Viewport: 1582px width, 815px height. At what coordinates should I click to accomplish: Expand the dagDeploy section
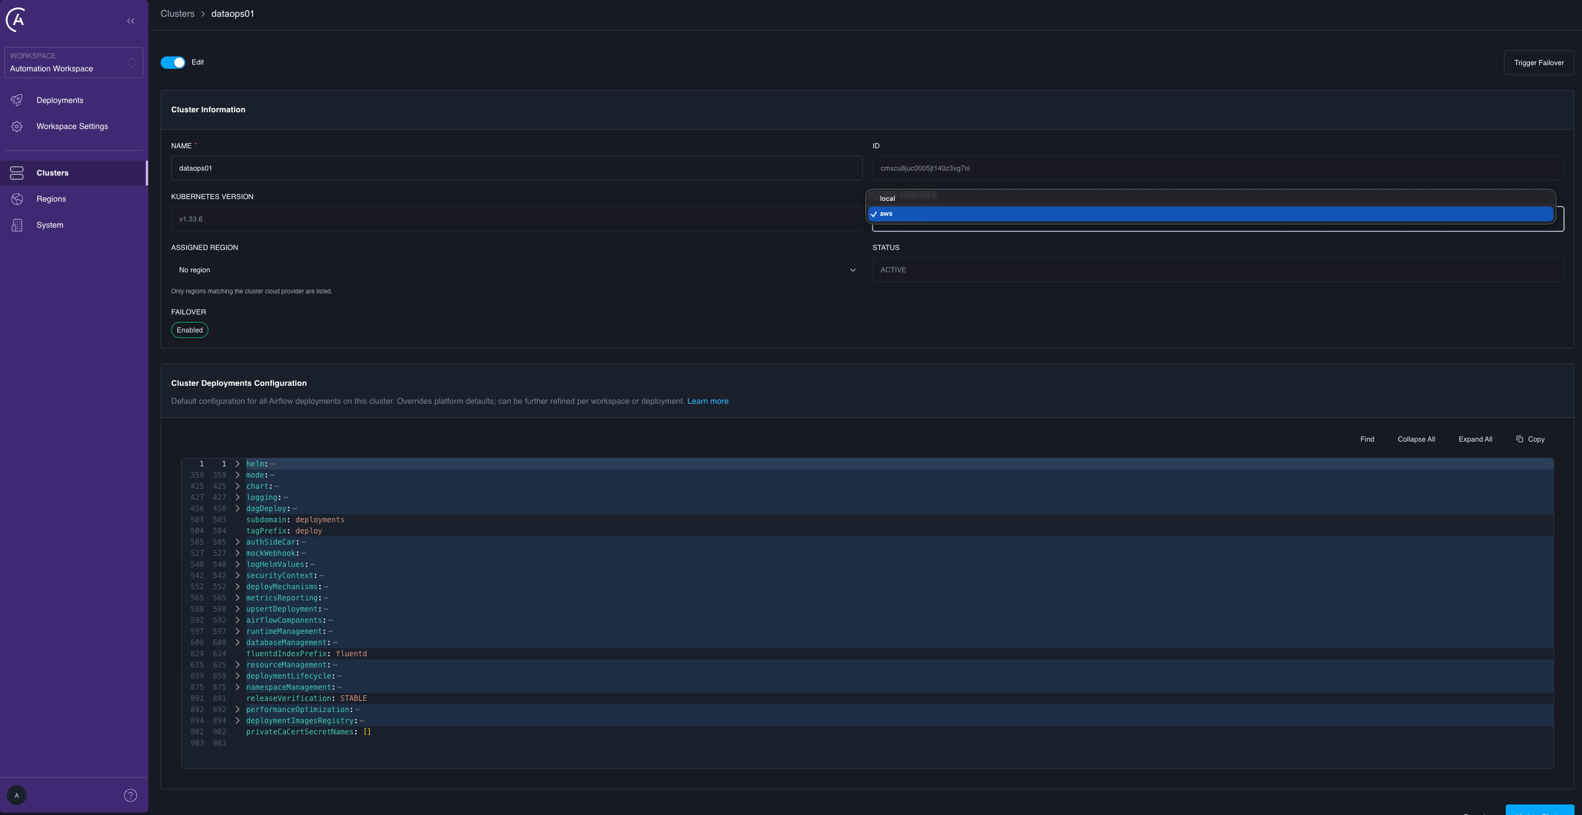pyautogui.click(x=238, y=509)
